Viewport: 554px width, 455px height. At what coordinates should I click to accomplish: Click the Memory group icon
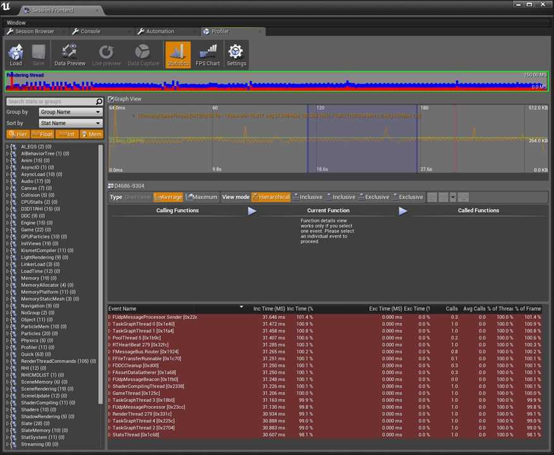pos(14,278)
